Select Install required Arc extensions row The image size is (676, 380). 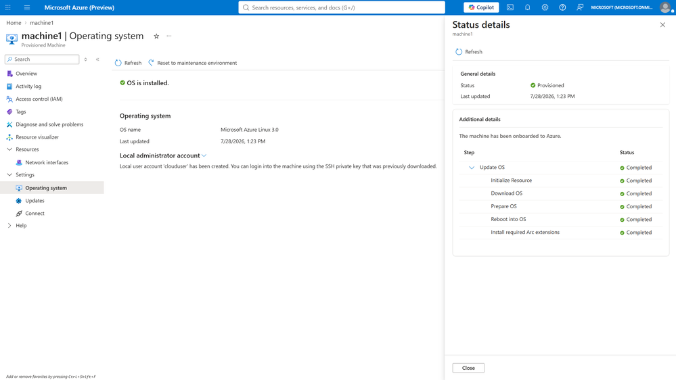(560, 232)
